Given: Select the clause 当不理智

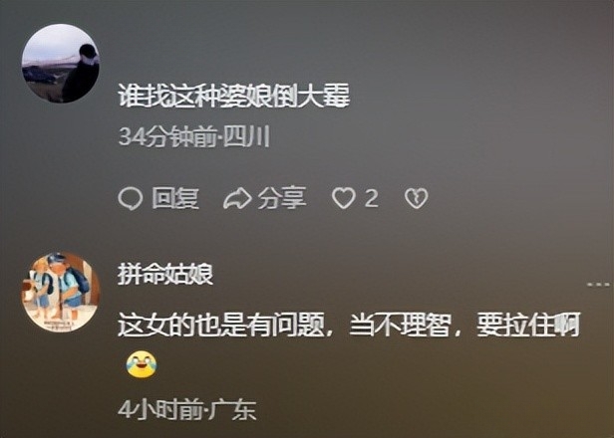Looking at the screenshot, I should (400, 325).
